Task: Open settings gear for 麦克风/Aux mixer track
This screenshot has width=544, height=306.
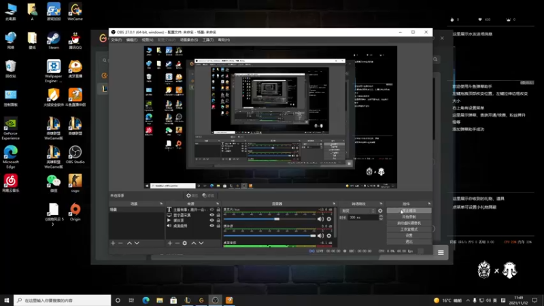Action: (329, 219)
